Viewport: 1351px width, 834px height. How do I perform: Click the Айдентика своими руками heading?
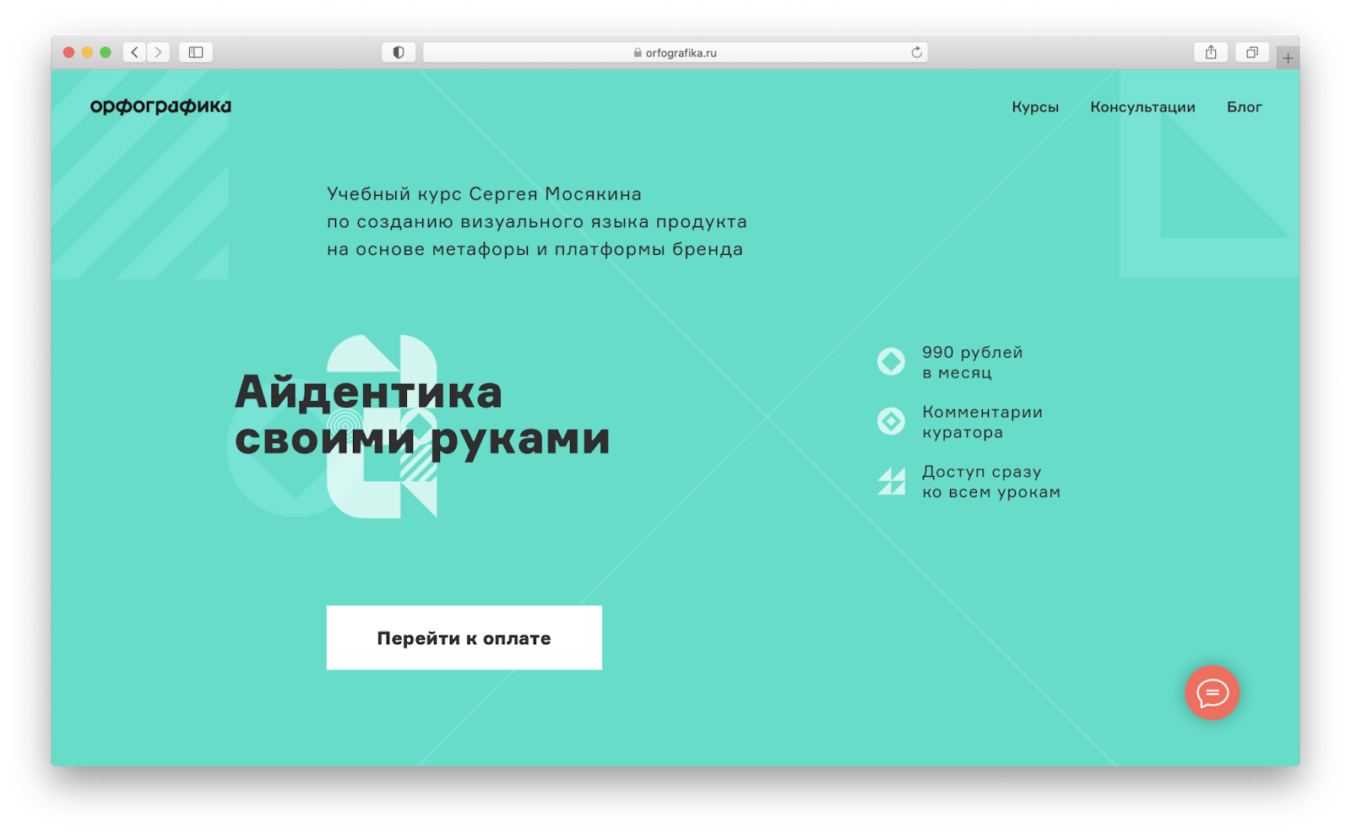pyautogui.click(x=421, y=415)
